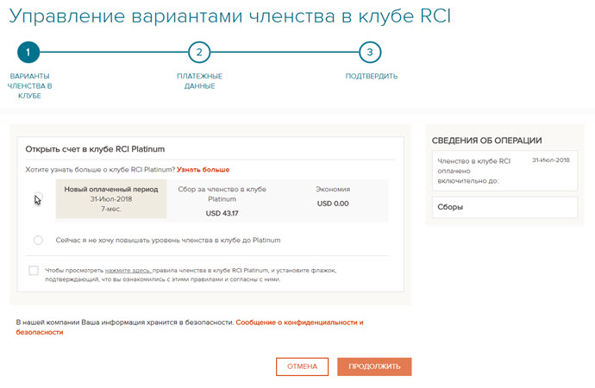595x388 pixels.
Task: Click the Членство в клубе RCI оплачено label
Action: click(474, 171)
